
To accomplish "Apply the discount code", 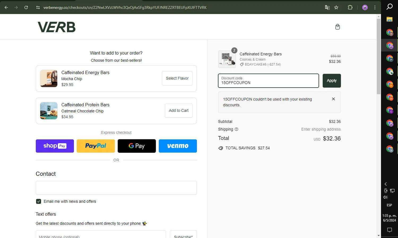I will (x=332, y=81).
